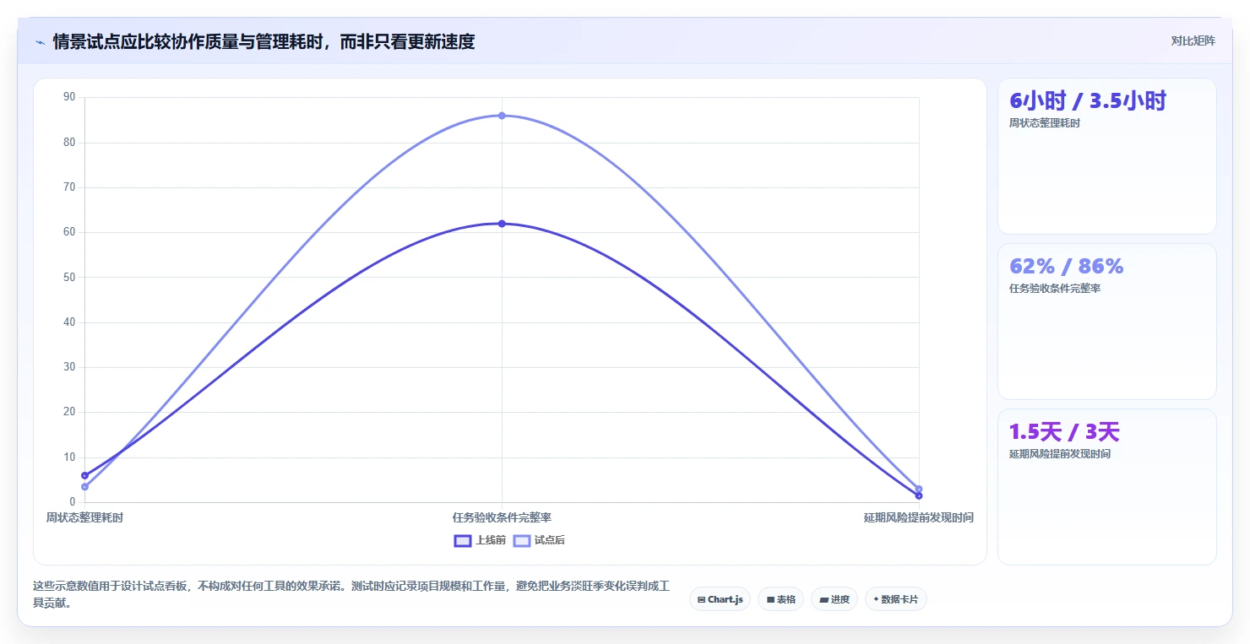The height and width of the screenshot is (644, 1250).
Task: Click the 周状态整理耗时 x-axis label
Action: tap(85, 517)
